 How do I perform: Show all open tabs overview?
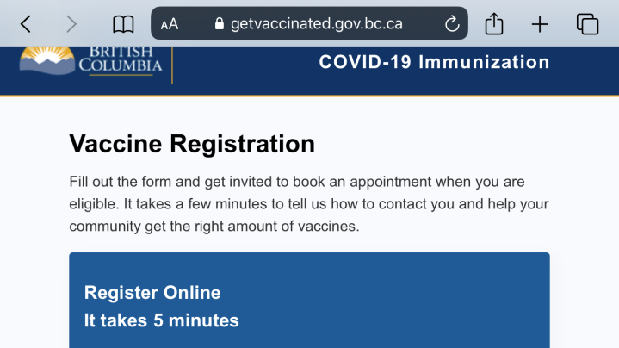point(587,24)
